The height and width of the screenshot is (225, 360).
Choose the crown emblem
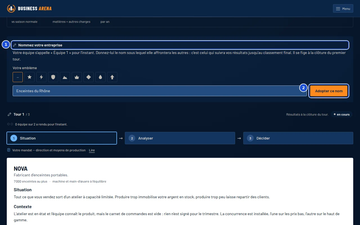click(x=77, y=77)
